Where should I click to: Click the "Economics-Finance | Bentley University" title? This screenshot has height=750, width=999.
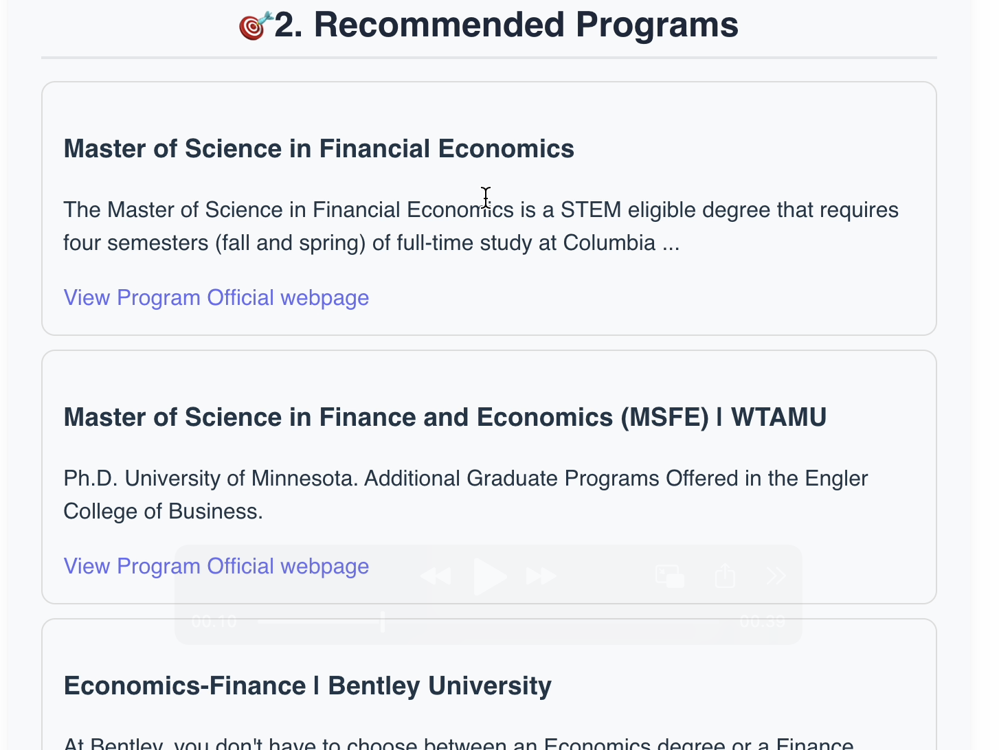307,686
